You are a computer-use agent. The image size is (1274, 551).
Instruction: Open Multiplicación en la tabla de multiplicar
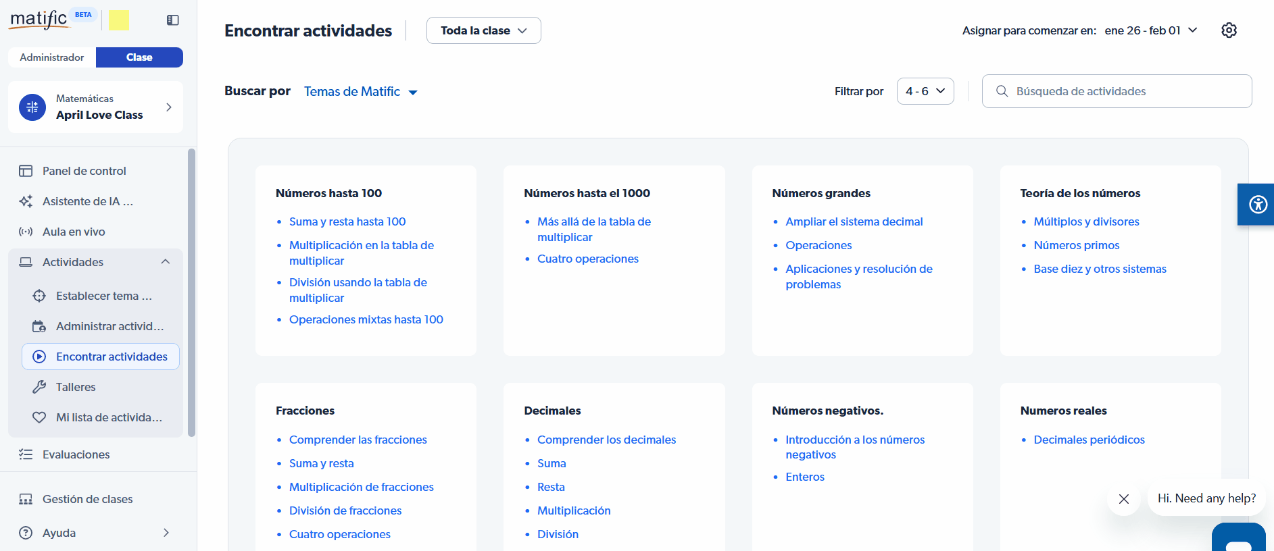point(362,253)
